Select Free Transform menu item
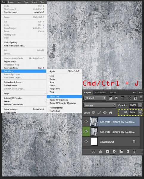144x179 pixels. [x=24, y=68]
